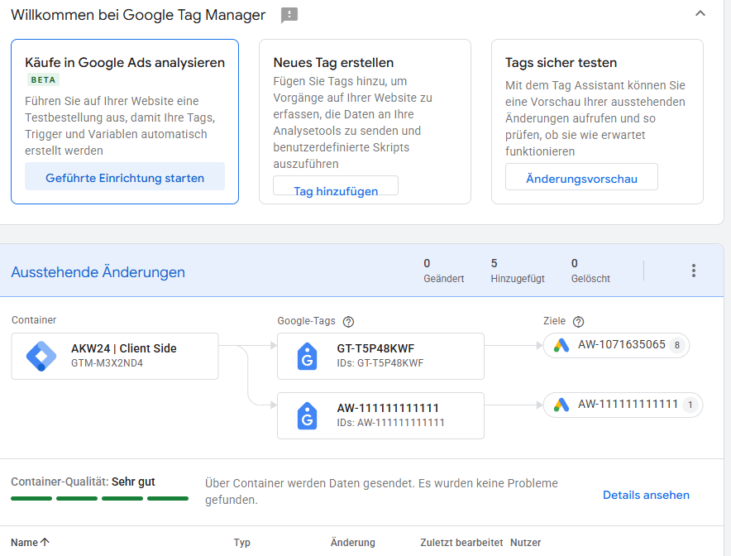
Task: Open the GT-T5P48KWF Google tag card
Action: [x=380, y=356]
